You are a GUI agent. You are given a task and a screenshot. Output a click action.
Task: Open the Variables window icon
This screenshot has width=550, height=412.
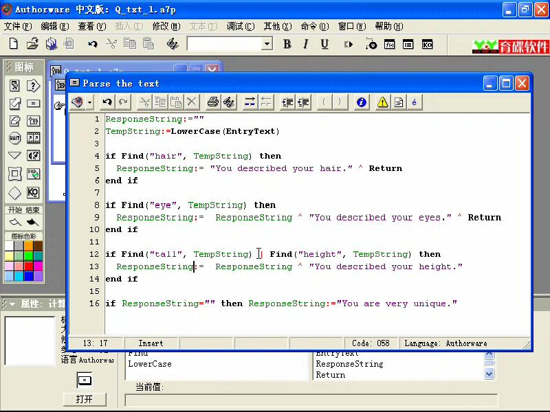(408, 45)
